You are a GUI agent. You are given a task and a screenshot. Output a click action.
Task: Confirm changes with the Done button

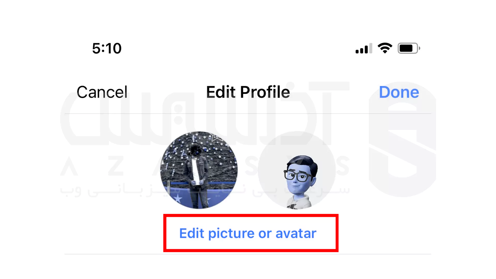399,92
